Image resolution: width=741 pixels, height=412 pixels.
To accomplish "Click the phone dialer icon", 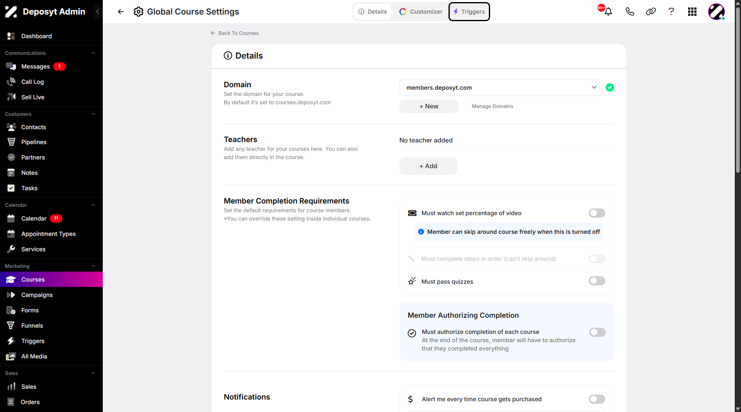I will point(629,12).
